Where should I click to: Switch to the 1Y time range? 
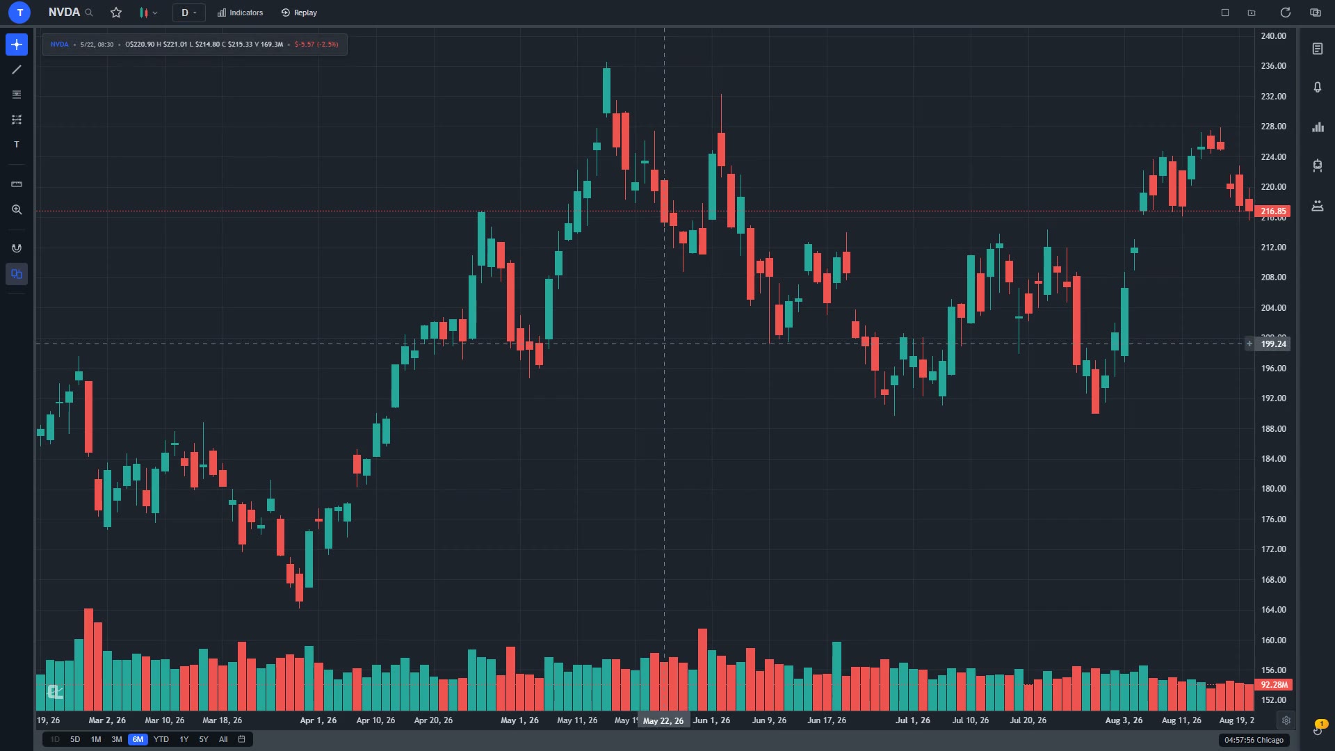coord(184,739)
